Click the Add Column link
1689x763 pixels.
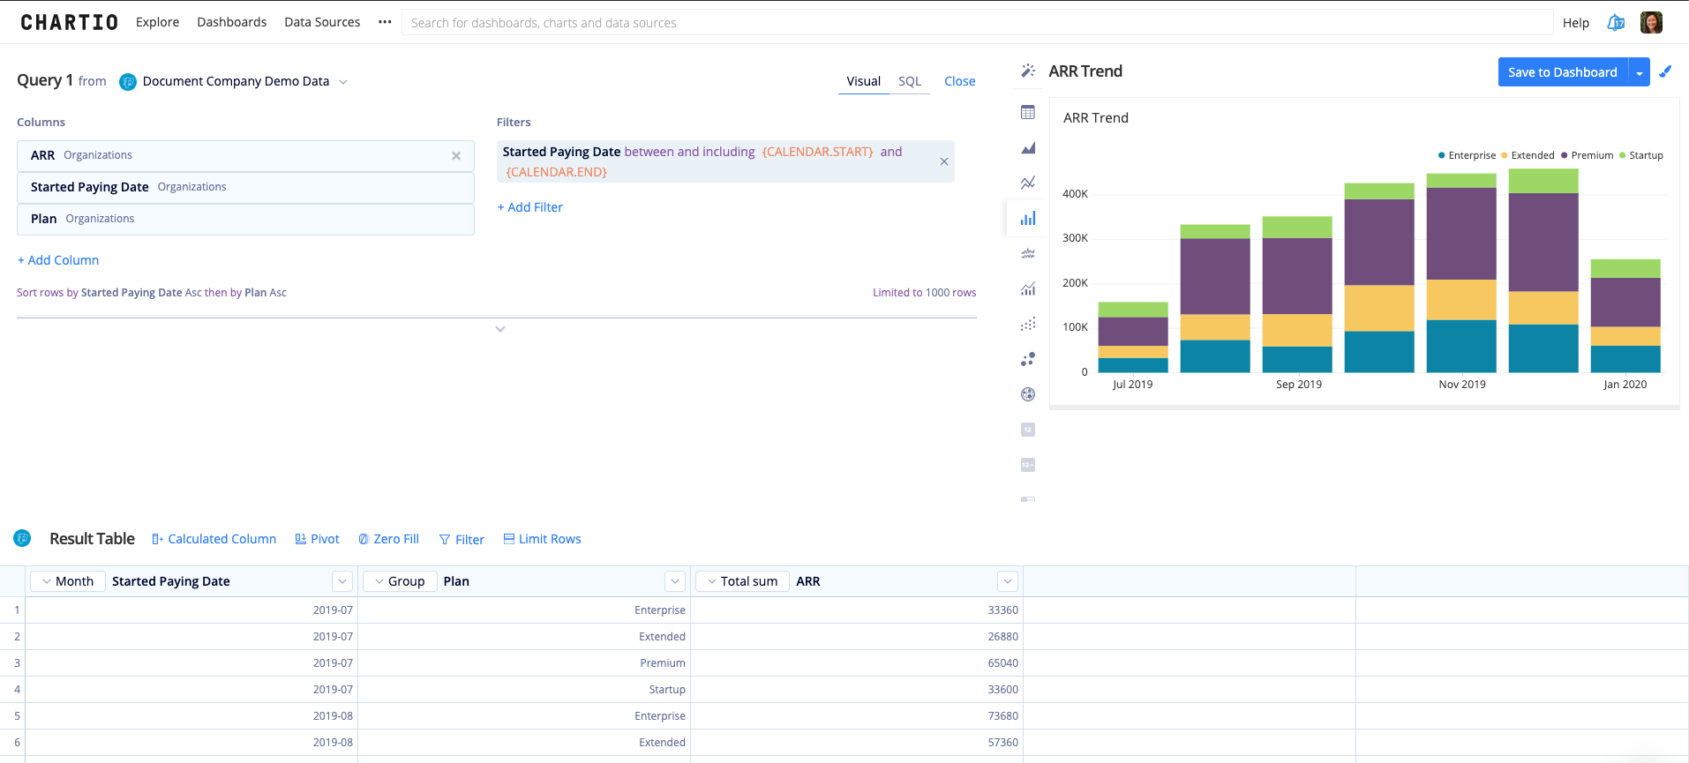pyautogui.click(x=58, y=260)
